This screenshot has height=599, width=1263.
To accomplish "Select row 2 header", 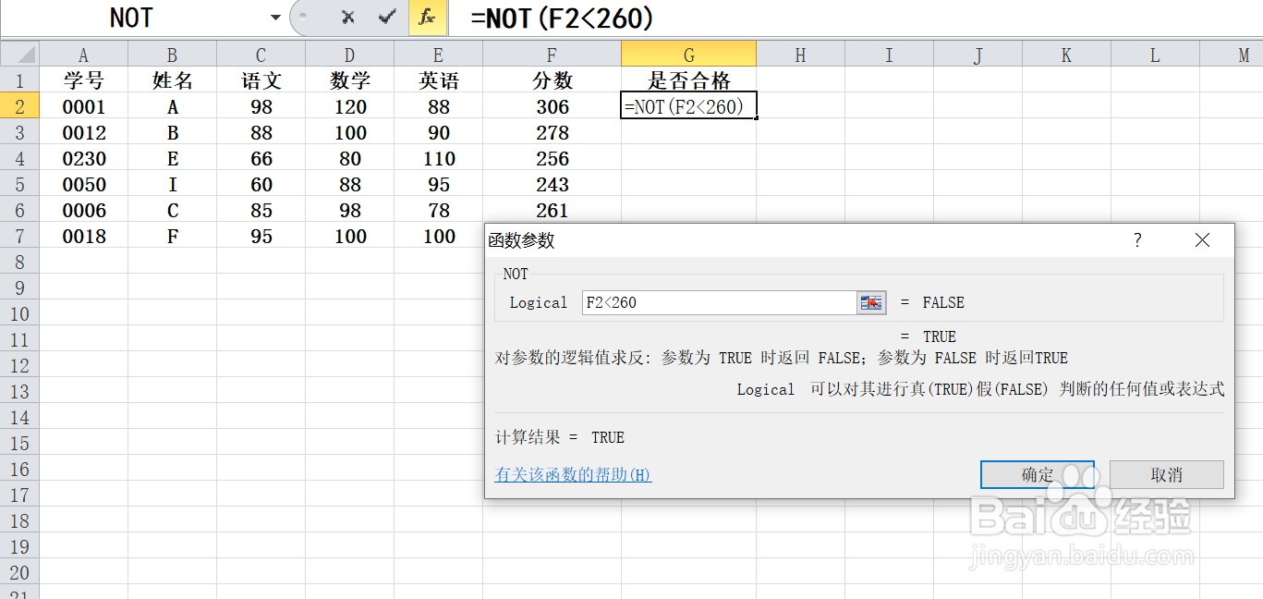I will click(x=19, y=106).
